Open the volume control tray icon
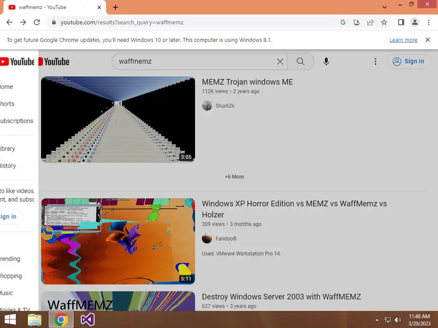Screen dimensions: 438x328 (x=398, y=320)
